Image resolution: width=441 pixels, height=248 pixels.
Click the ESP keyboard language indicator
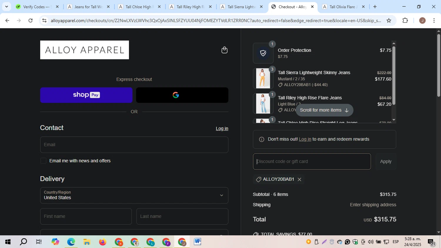point(396,242)
